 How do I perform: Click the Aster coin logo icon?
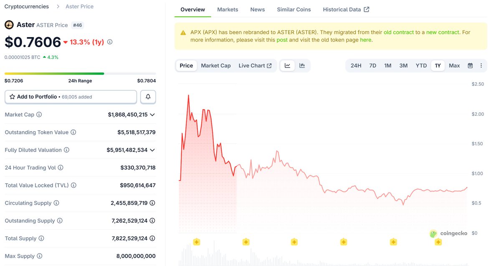tap(9, 25)
